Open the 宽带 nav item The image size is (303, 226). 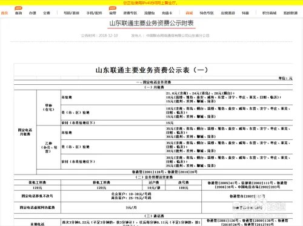(113, 13)
